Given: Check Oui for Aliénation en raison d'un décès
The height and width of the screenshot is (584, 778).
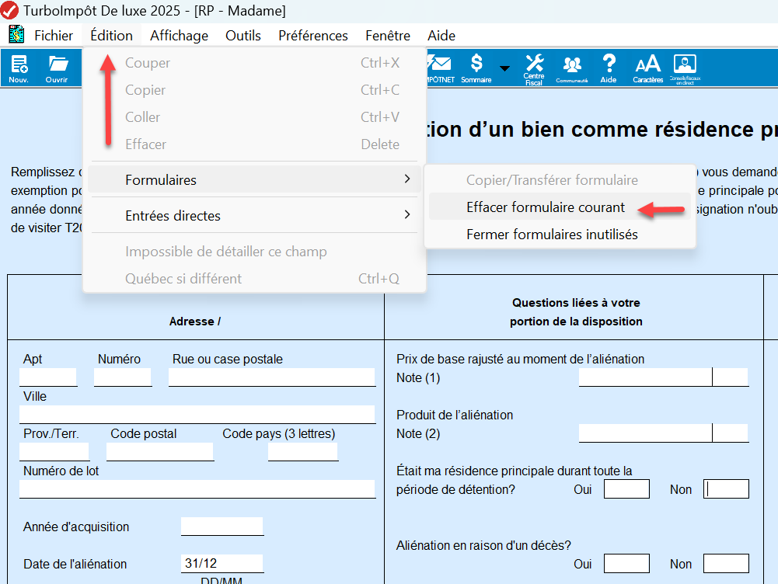Looking at the screenshot, I should (626, 564).
